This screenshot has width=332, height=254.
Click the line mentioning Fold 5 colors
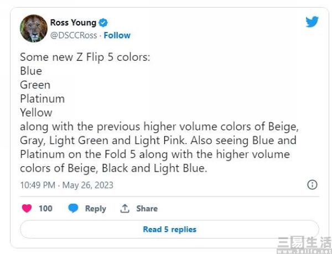(155, 154)
